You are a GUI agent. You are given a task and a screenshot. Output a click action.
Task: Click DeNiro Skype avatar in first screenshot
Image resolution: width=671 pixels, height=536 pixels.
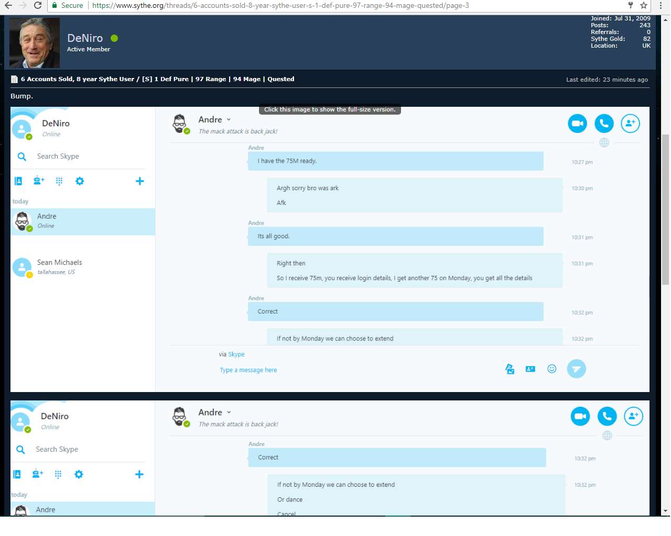[22, 129]
